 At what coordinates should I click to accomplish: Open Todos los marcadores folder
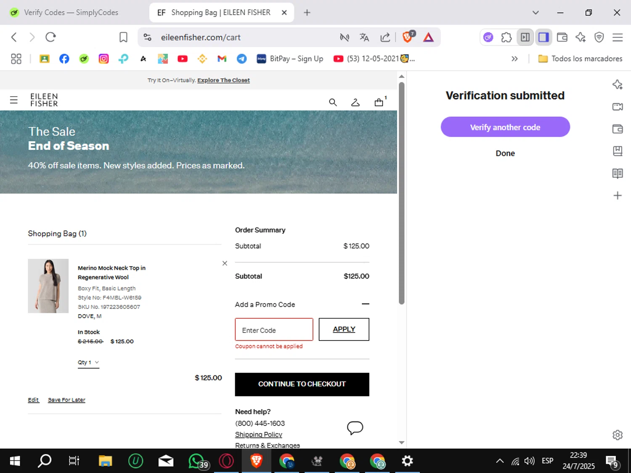point(580,59)
